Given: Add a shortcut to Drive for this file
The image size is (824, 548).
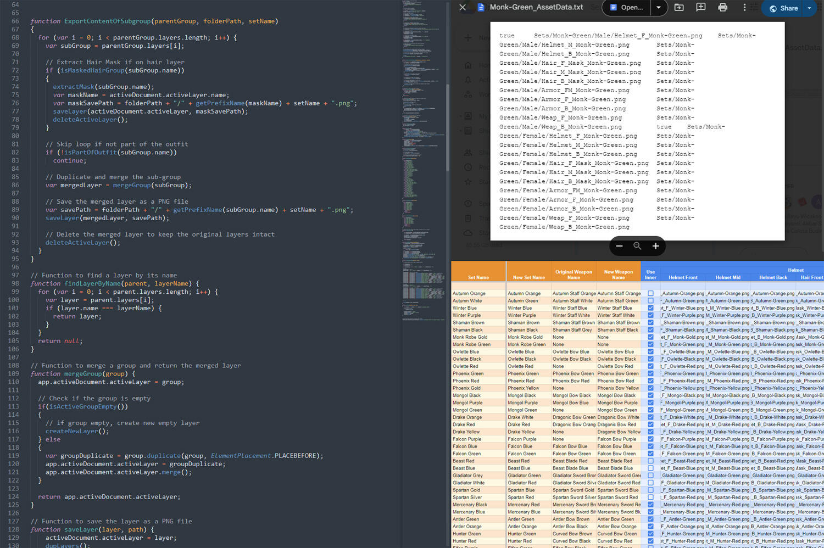Looking at the screenshot, I should (680, 8).
